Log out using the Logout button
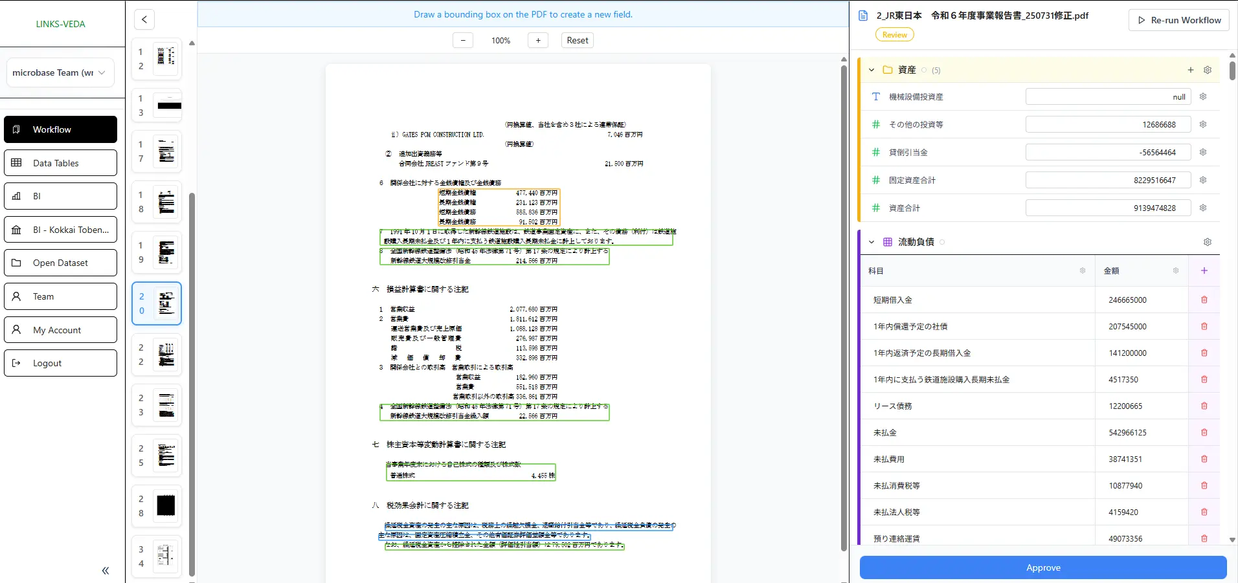This screenshot has width=1238, height=583. click(61, 363)
